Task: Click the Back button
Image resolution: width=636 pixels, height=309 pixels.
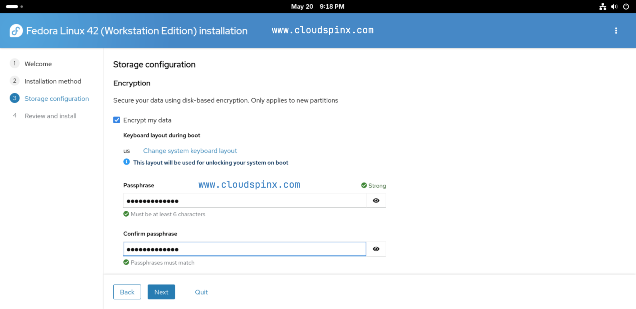Action: (127, 292)
